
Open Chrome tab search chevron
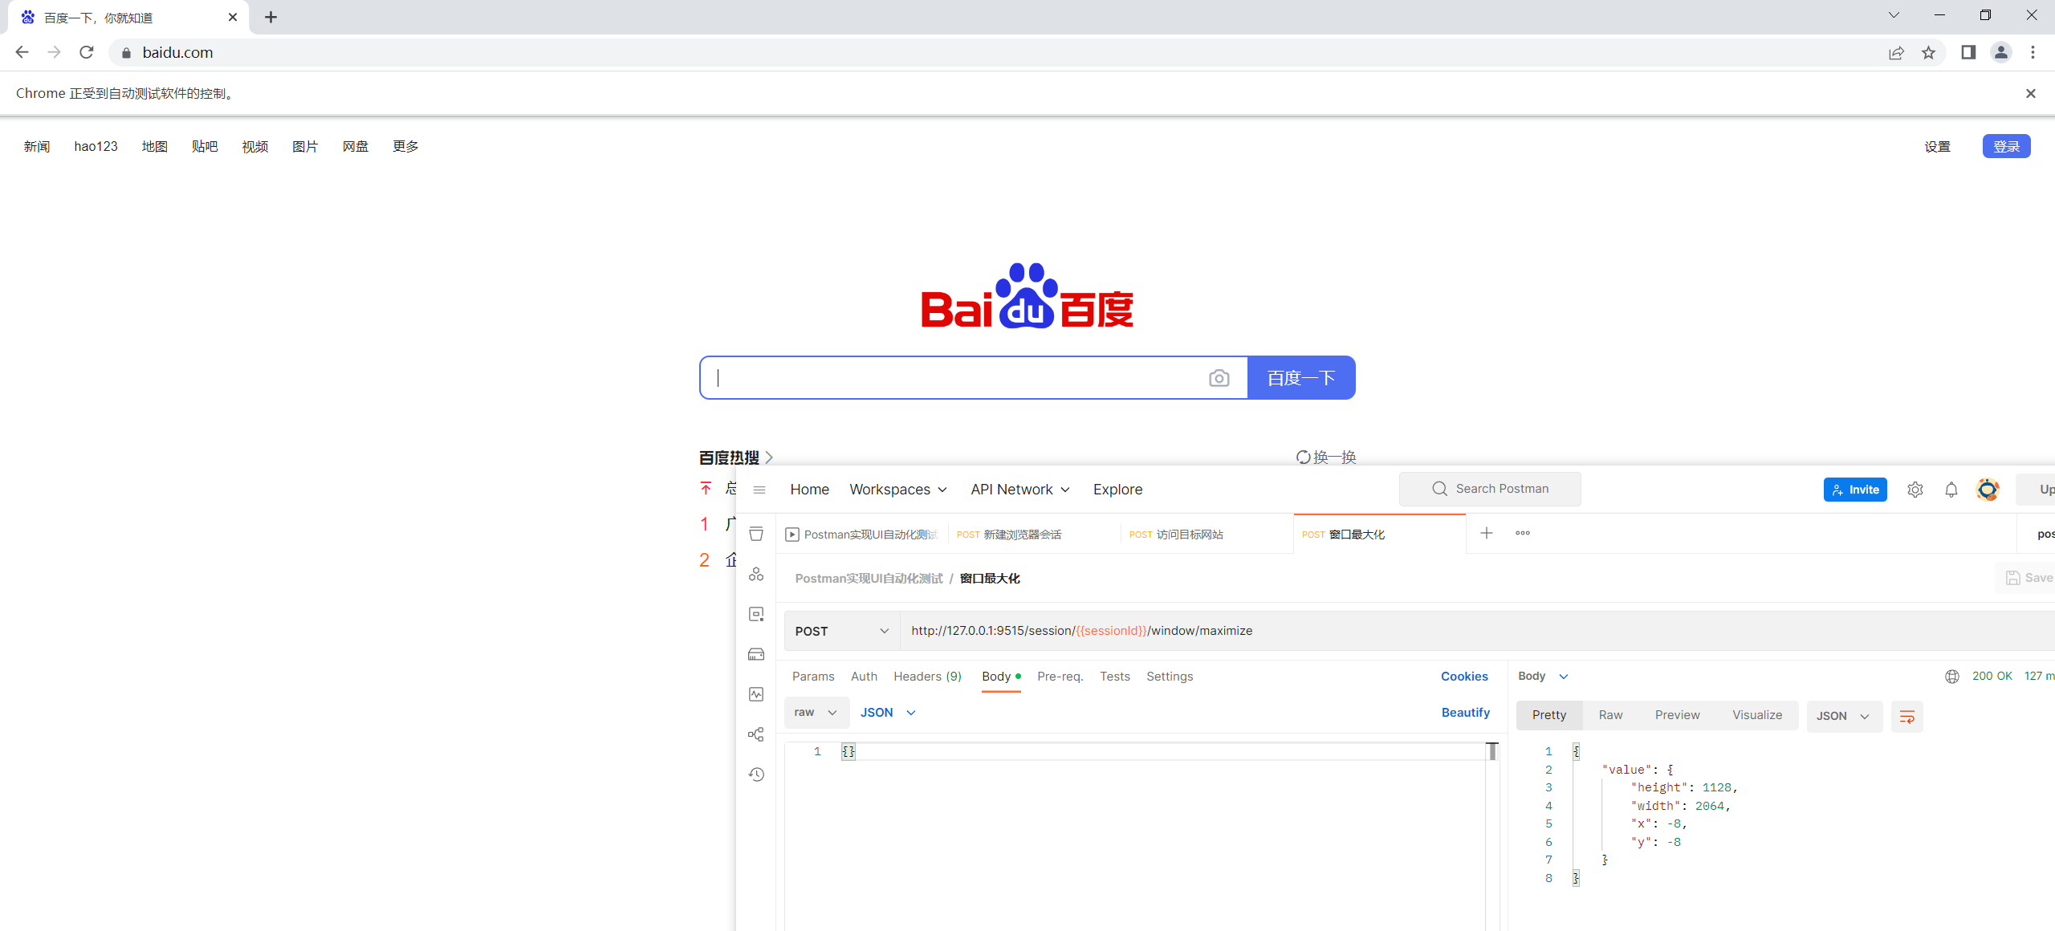(x=1894, y=15)
